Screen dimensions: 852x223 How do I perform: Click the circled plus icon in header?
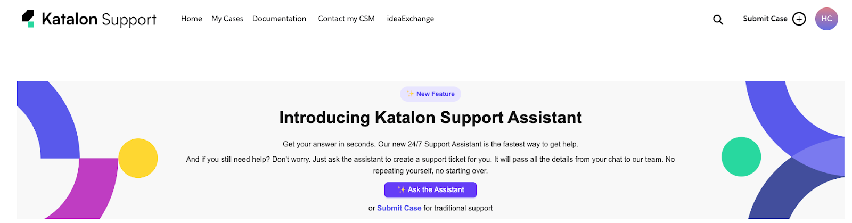799,19
